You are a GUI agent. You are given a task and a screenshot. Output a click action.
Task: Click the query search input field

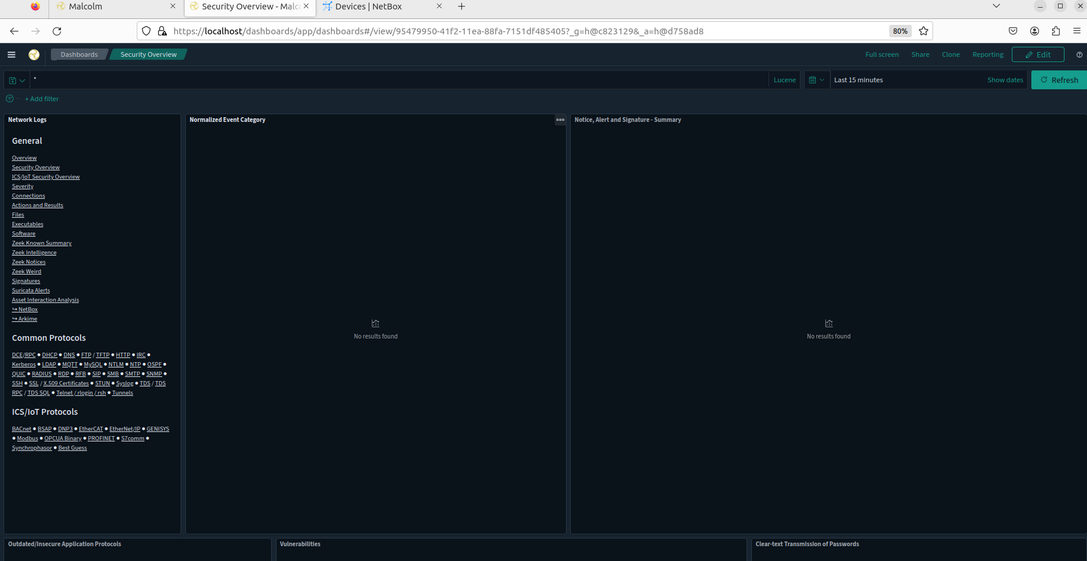click(x=397, y=80)
